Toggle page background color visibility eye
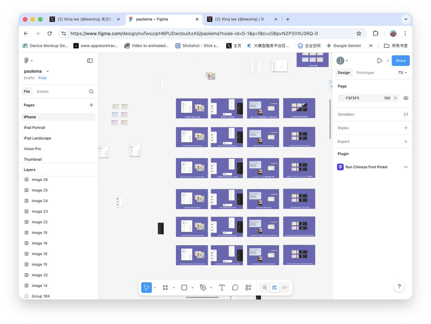This screenshot has height=324, width=431. click(x=405, y=98)
